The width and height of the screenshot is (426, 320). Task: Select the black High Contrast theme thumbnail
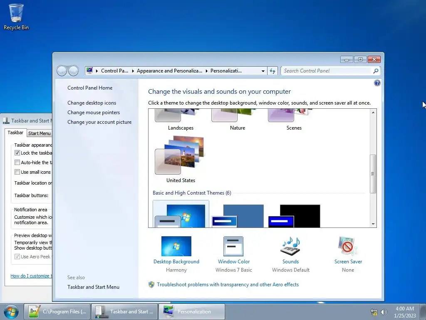pyautogui.click(x=294, y=216)
